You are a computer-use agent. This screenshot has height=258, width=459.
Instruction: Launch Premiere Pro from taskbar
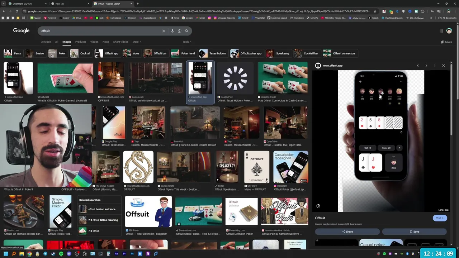coord(124,254)
